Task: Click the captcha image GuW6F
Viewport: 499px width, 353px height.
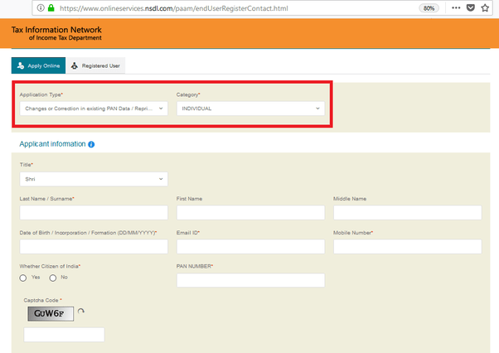Action: click(x=51, y=314)
